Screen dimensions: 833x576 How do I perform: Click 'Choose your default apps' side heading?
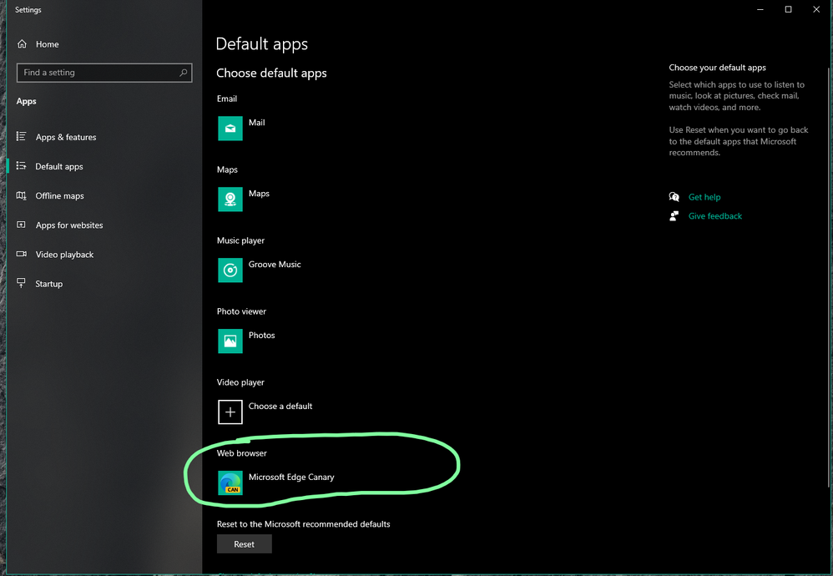click(717, 68)
